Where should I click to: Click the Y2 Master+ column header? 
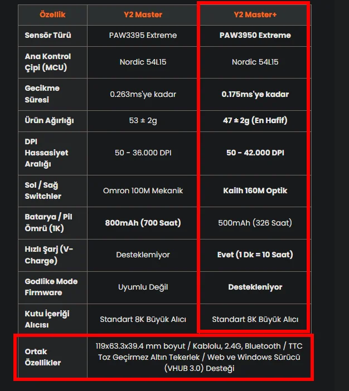(x=255, y=14)
